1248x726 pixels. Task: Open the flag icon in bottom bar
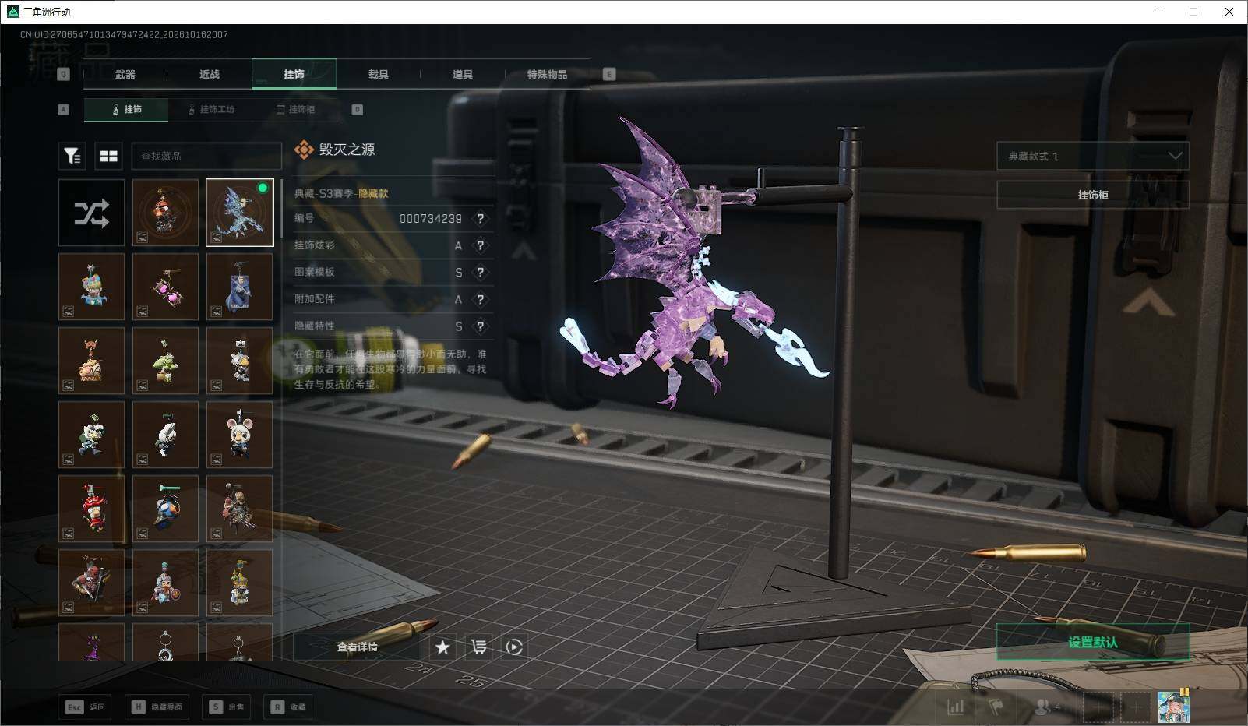996,707
